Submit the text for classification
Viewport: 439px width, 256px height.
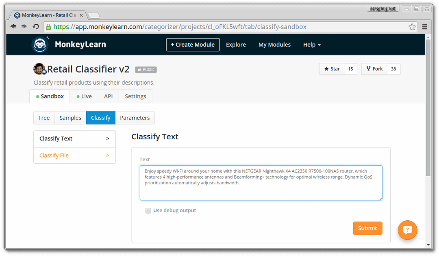[x=367, y=228]
